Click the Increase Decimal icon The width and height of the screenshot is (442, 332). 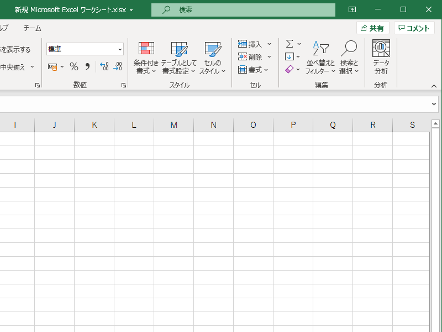[104, 66]
